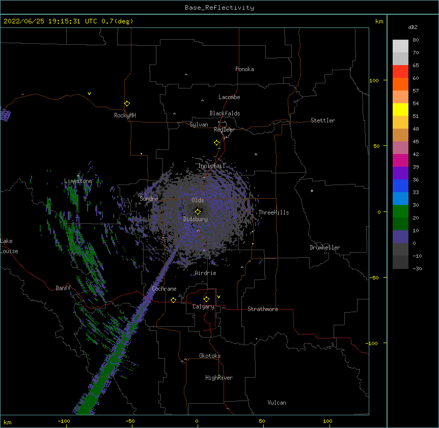Click the Sundre label
439x428 pixels.
coord(149,199)
